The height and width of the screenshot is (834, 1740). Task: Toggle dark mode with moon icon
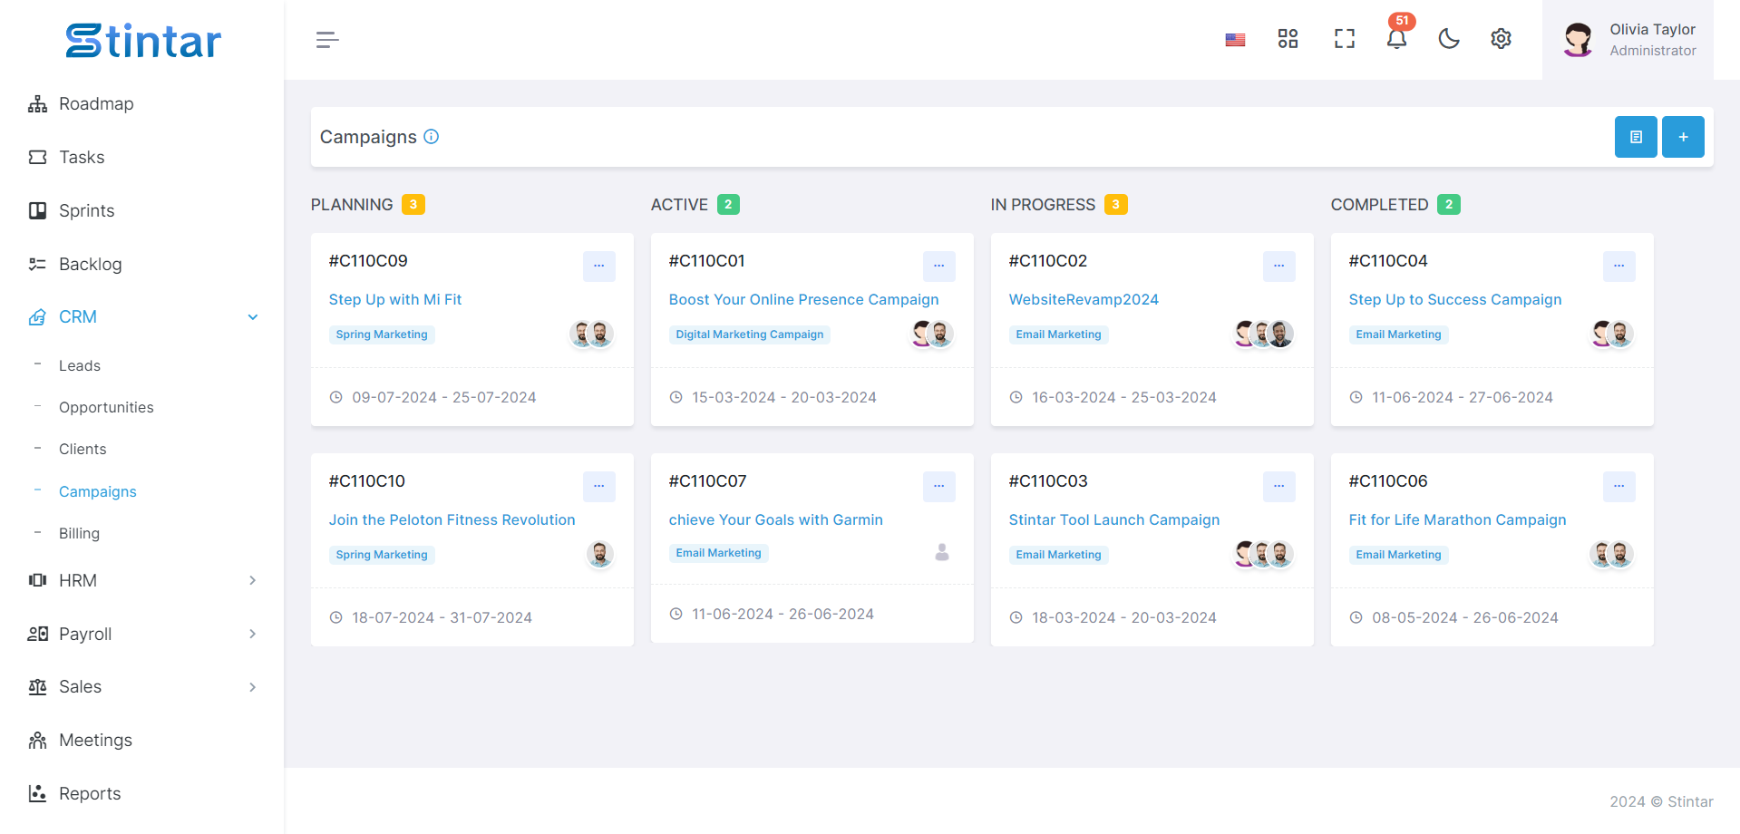point(1449,39)
